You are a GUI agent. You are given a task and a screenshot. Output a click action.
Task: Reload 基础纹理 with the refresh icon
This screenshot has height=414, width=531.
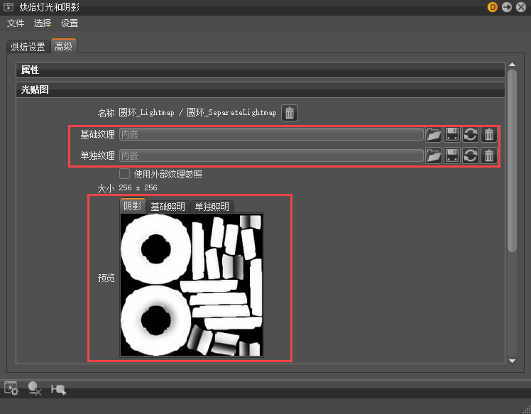click(x=471, y=134)
